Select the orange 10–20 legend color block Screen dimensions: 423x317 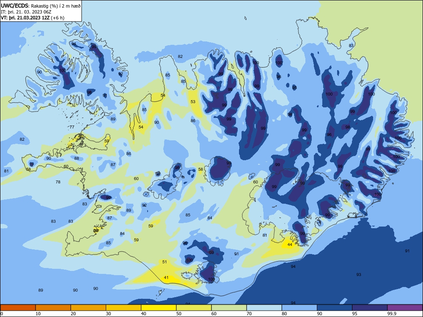[x=53, y=308]
